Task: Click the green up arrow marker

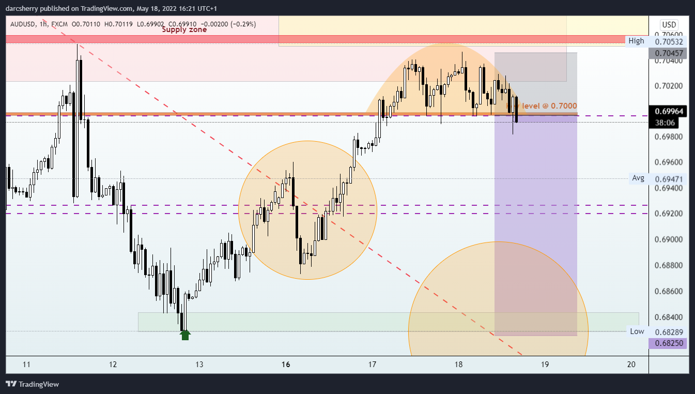Action: (185, 335)
